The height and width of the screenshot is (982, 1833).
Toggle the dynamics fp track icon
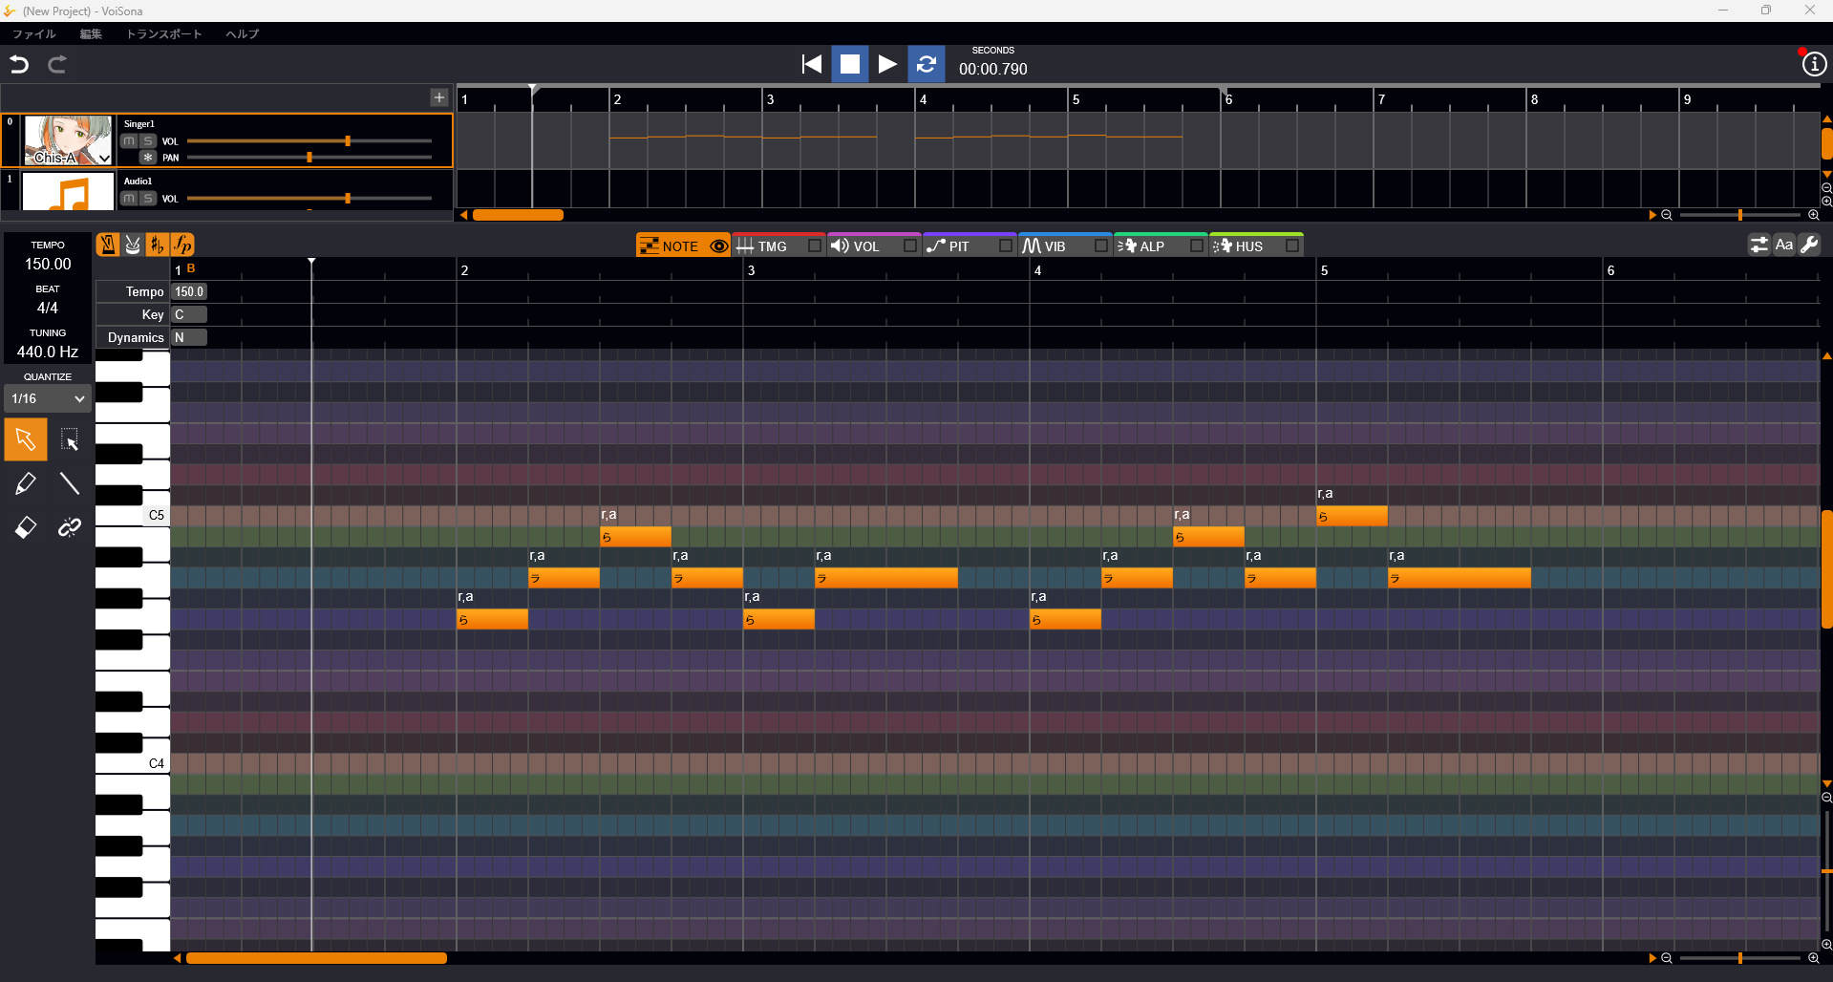point(182,245)
